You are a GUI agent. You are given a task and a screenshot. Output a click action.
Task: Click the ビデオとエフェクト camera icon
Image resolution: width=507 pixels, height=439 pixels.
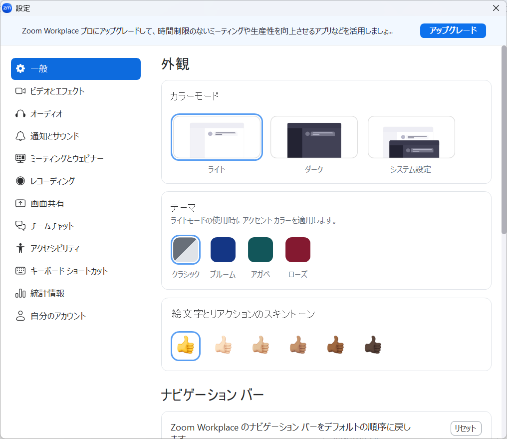coord(20,91)
